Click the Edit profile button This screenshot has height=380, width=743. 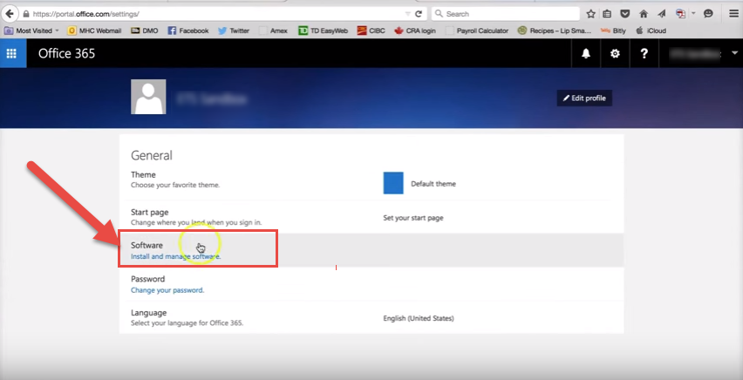pos(584,98)
